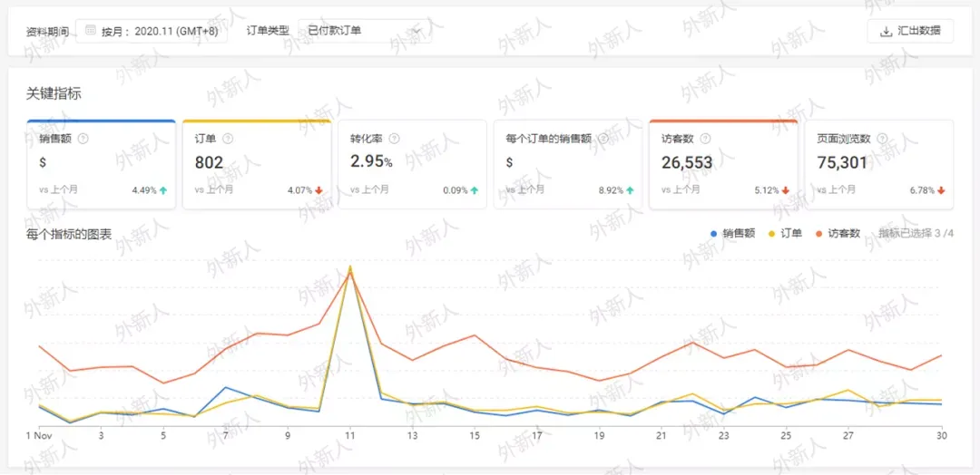Click the calendar icon in date picker
Screen dimensions: 980x475
(91, 30)
